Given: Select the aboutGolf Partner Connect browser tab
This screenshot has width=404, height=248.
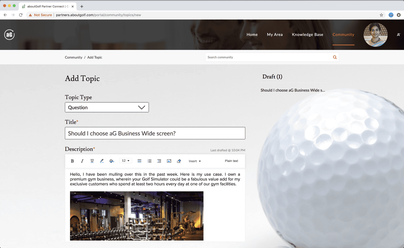Looking at the screenshot, I should pos(47,6).
